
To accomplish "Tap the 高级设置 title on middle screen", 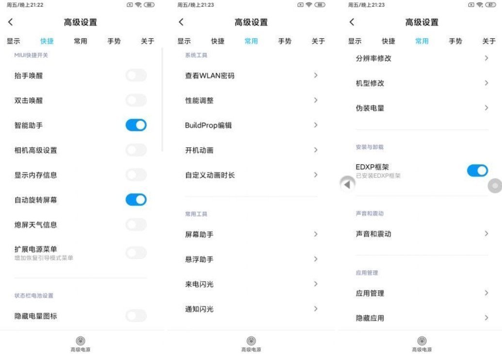I will click(251, 22).
